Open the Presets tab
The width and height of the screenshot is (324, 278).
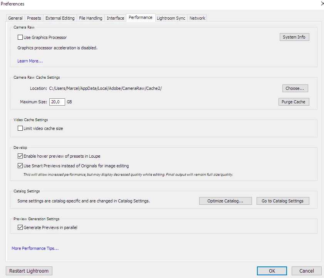click(x=34, y=18)
